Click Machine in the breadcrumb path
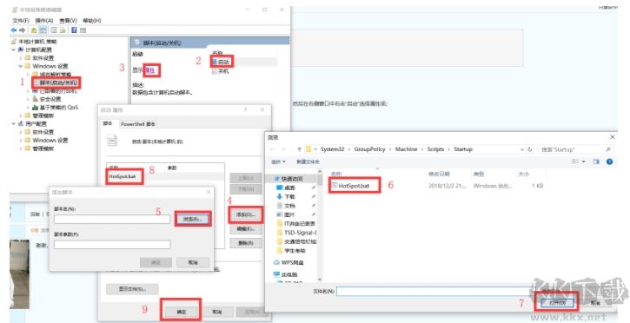630x323 pixels. coord(406,149)
